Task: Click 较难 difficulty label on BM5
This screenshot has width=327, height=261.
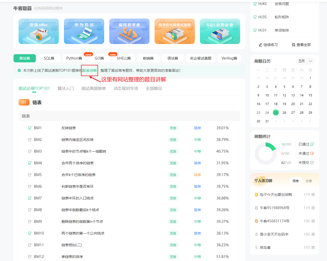Action: coord(197,175)
